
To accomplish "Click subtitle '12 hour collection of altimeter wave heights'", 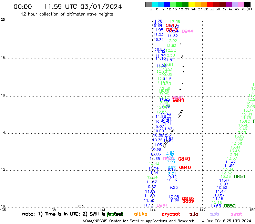I will coord(67,14).
